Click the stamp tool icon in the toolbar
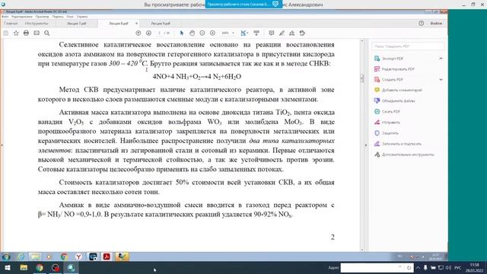Viewport: 487px width, 274px height. [x=302, y=33]
